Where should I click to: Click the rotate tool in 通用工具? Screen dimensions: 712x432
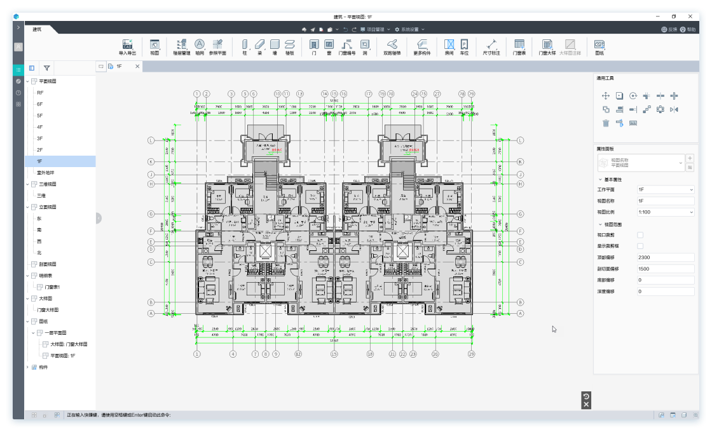[633, 96]
